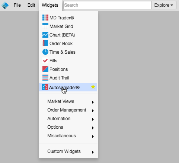Open the Miscellaneous submenu
This screenshot has width=179, height=163.
coord(68,136)
